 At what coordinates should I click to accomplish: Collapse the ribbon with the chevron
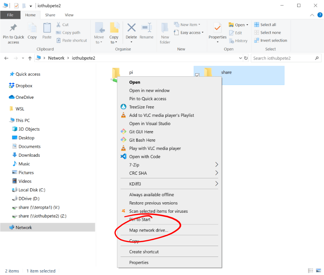[x=312, y=15]
